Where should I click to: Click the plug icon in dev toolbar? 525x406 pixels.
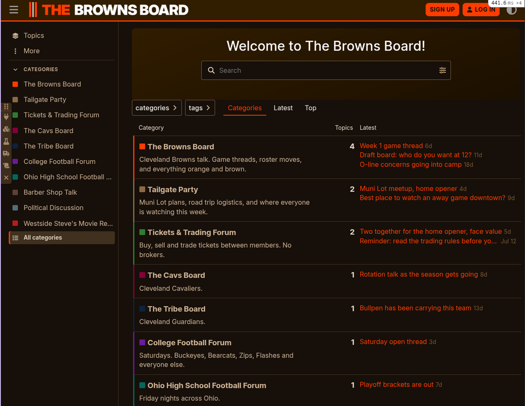click(6, 117)
